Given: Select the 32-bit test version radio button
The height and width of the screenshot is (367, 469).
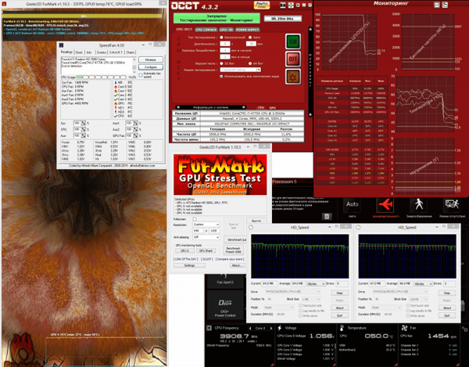Looking at the screenshot, I should coord(222,63).
